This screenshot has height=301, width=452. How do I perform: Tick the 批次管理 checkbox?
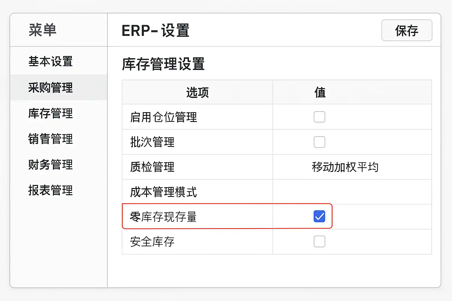point(319,142)
